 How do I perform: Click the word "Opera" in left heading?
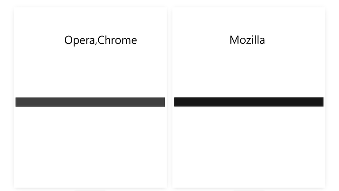click(x=80, y=40)
